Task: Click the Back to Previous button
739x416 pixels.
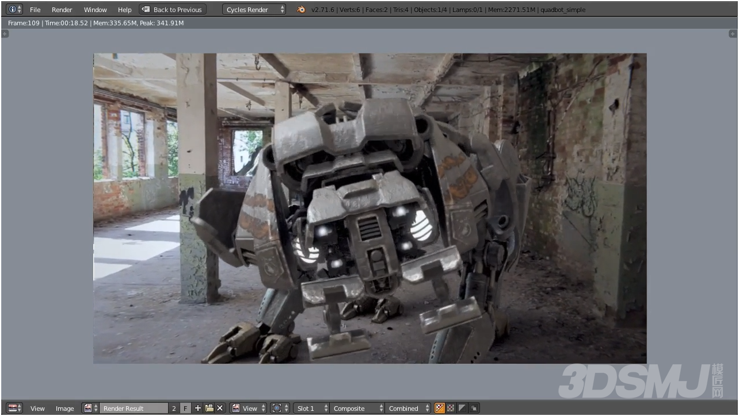Action: [173, 9]
